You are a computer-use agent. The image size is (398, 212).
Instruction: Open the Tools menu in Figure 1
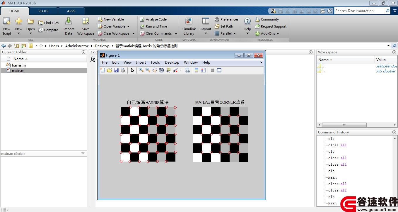pyautogui.click(x=155, y=62)
